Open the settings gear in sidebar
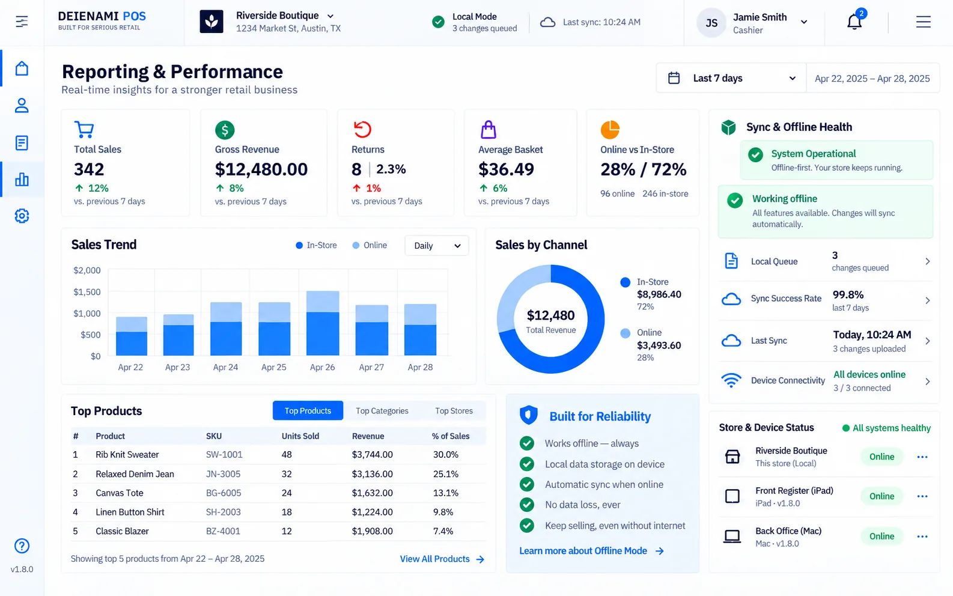 (x=22, y=216)
